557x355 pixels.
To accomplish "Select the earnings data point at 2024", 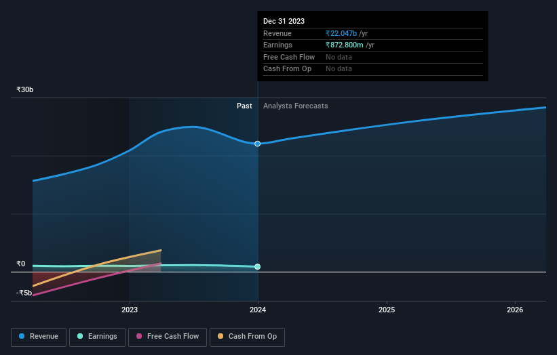I will [x=258, y=267].
